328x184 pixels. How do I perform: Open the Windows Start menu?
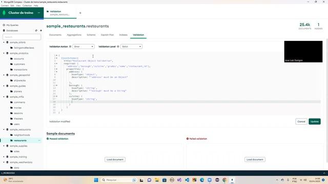pos(96,180)
